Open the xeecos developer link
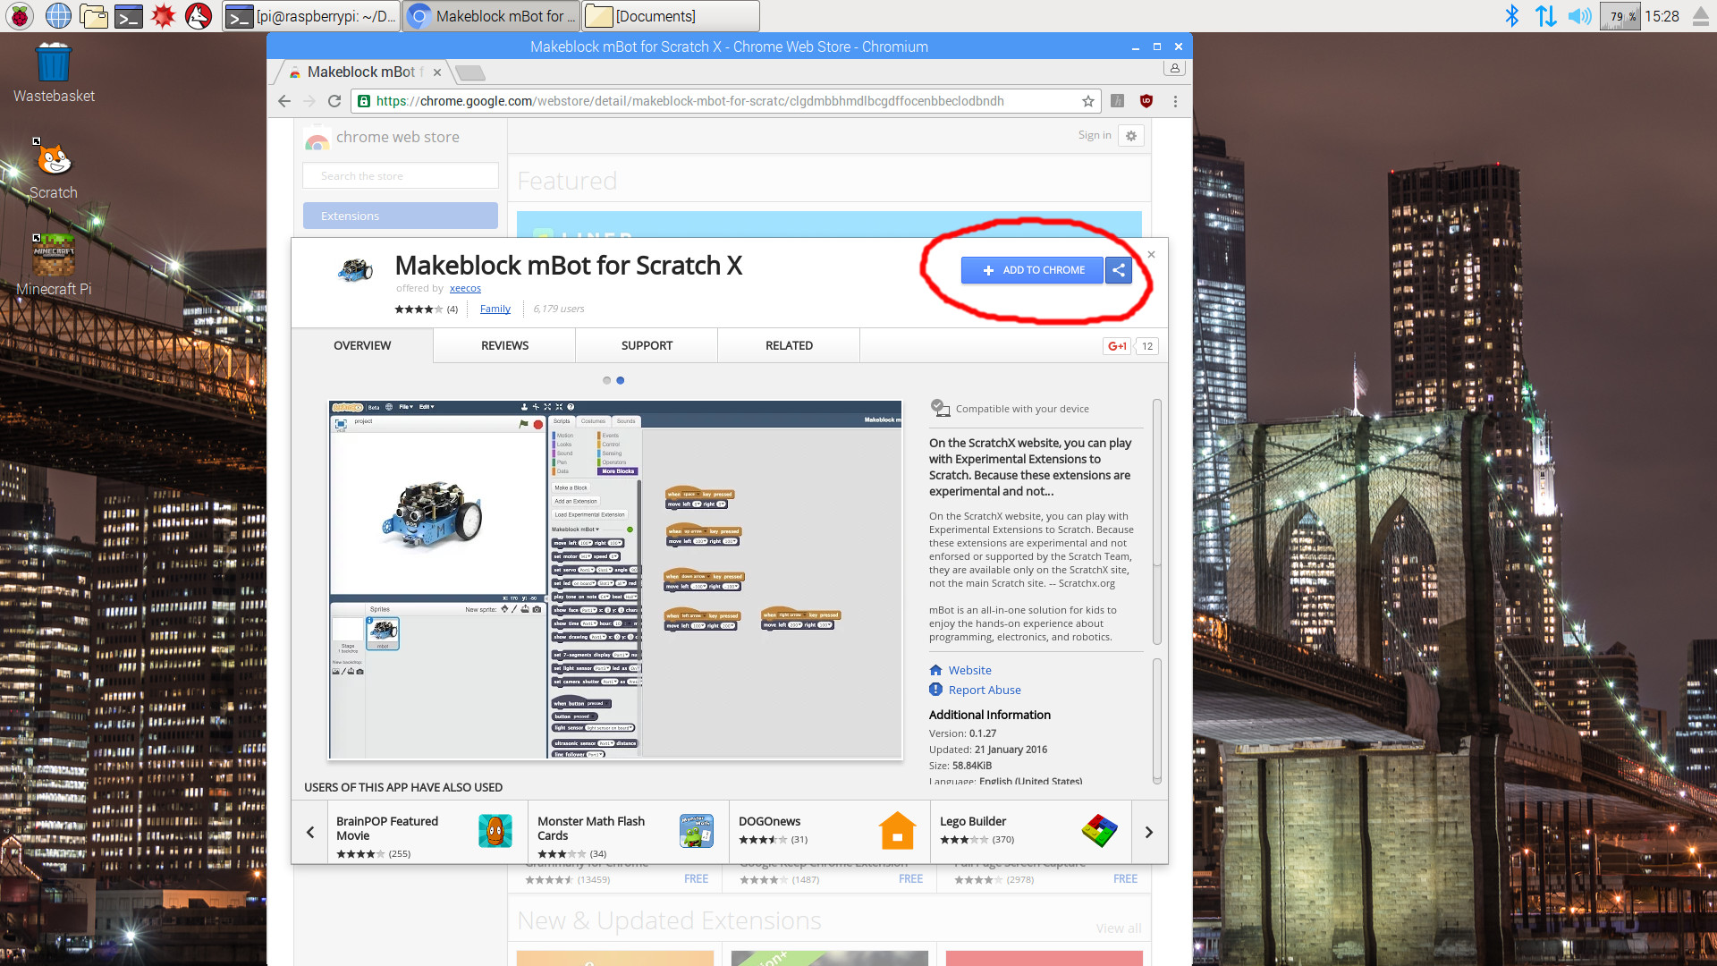Screen dimensions: 1717x966 click(465, 288)
